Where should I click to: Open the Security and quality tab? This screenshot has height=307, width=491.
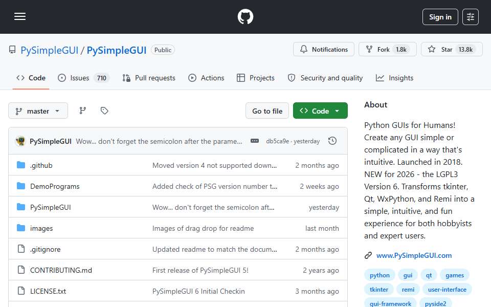pyautogui.click(x=325, y=78)
